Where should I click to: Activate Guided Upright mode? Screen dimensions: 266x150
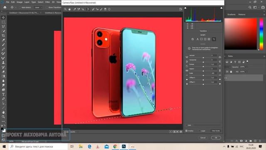pos(214,39)
